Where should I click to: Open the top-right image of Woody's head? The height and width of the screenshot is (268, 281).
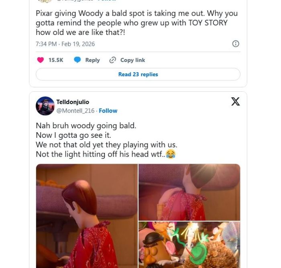189,192
